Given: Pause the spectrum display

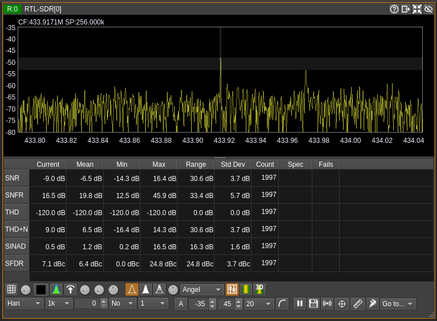Looking at the screenshot, I should click(x=300, y=304).
